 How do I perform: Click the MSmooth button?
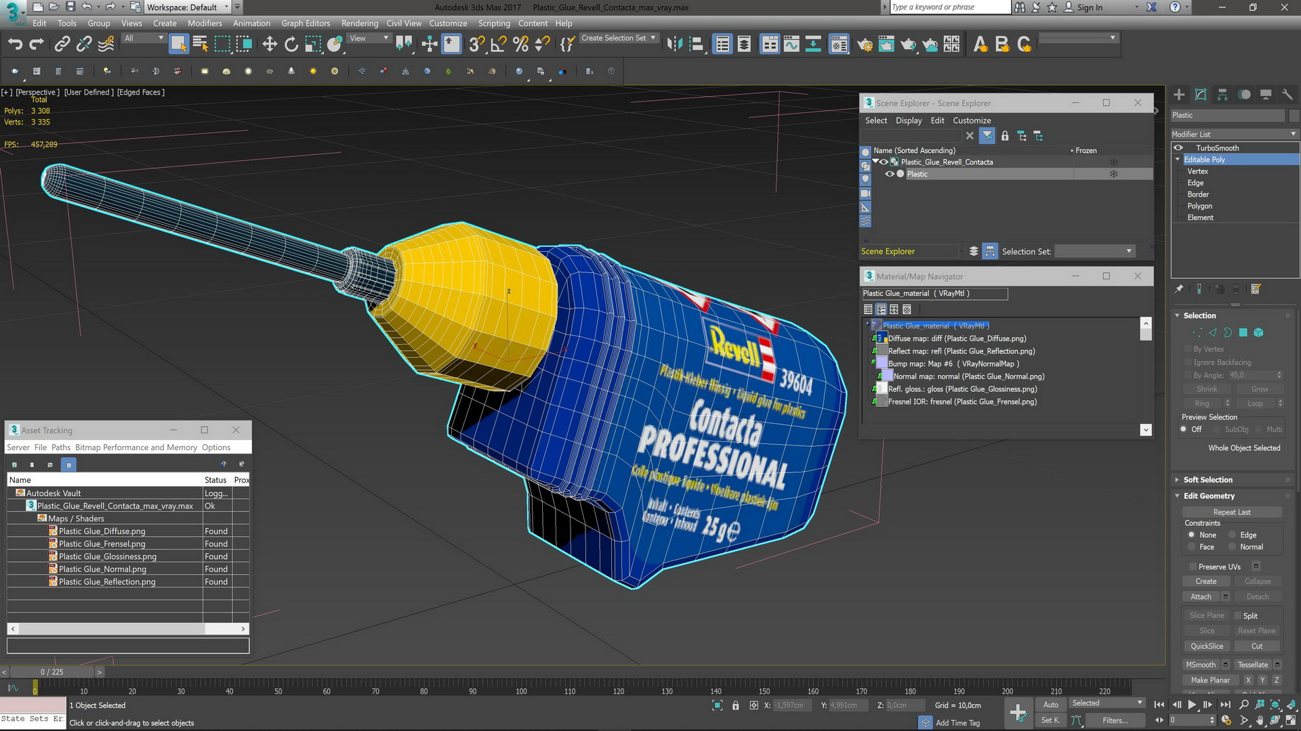[1201, 665]
